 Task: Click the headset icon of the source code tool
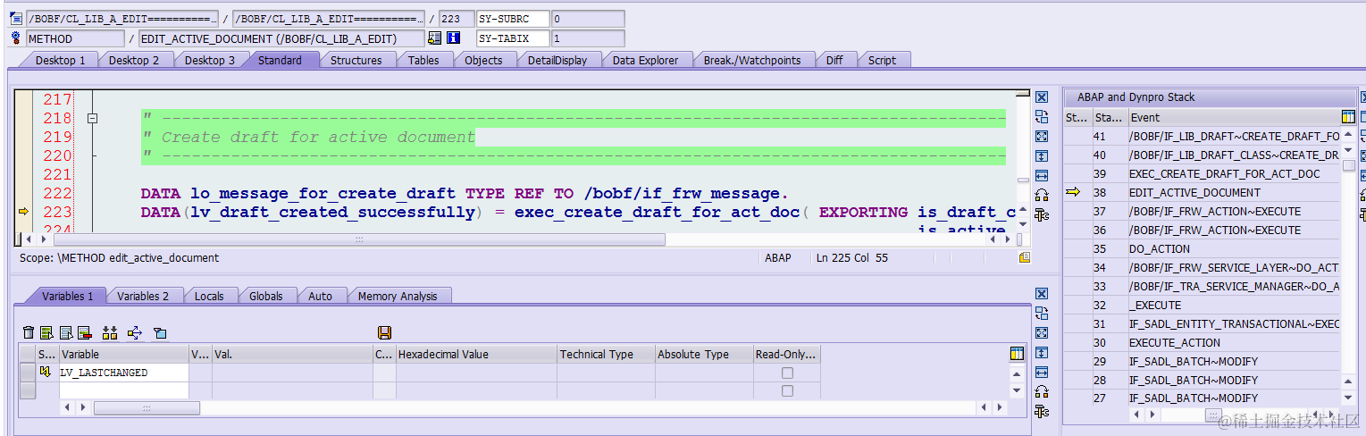tap(1042, 196)
